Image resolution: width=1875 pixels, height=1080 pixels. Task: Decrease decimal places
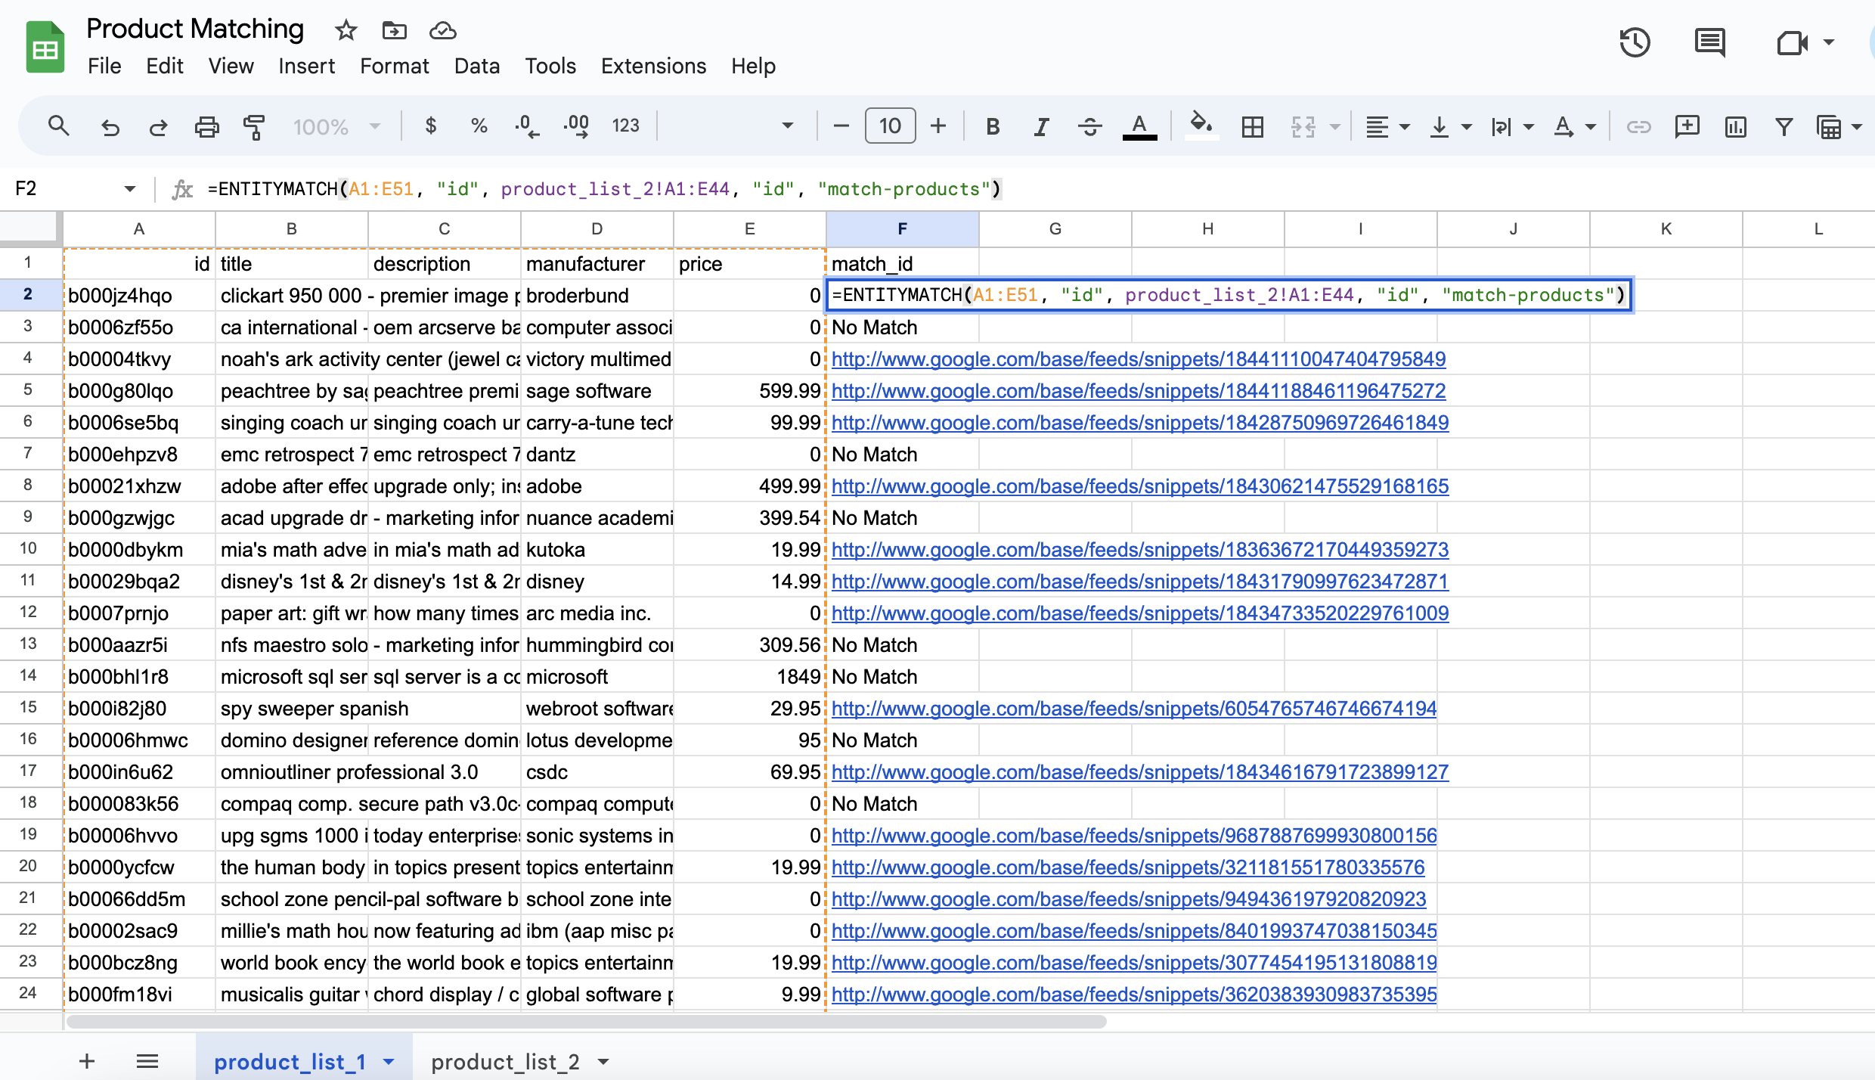tap(527, 126)
